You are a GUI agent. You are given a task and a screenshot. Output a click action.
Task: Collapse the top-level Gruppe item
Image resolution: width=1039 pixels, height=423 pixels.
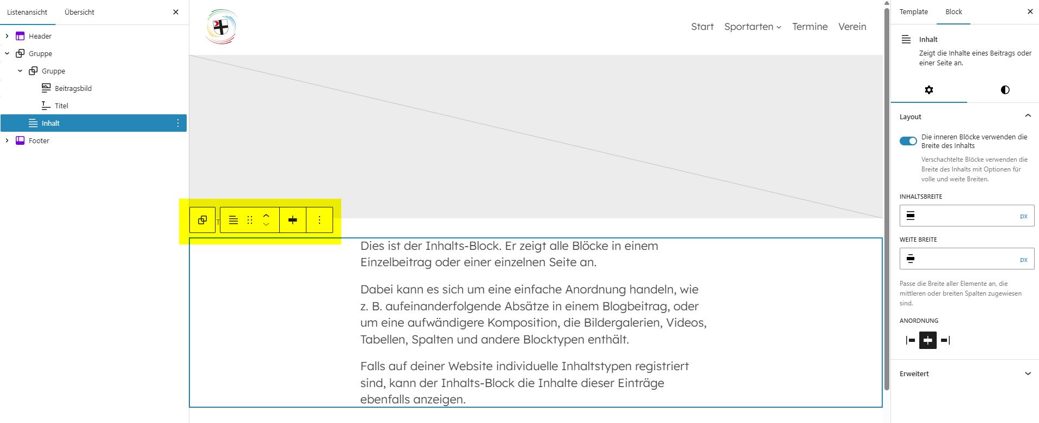[x=7, y=53]
